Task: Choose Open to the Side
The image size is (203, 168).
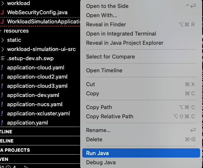Action: coord(141,6)
